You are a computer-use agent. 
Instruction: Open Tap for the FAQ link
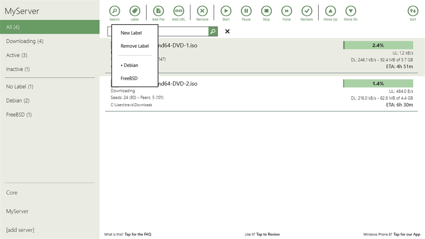click(138, 234)
